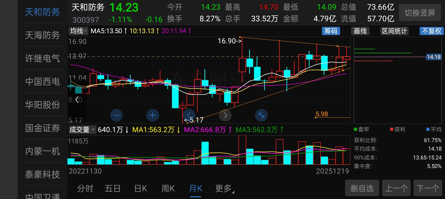
Task: Tap the MA5:13.50 value
Action: pos(109,31)
